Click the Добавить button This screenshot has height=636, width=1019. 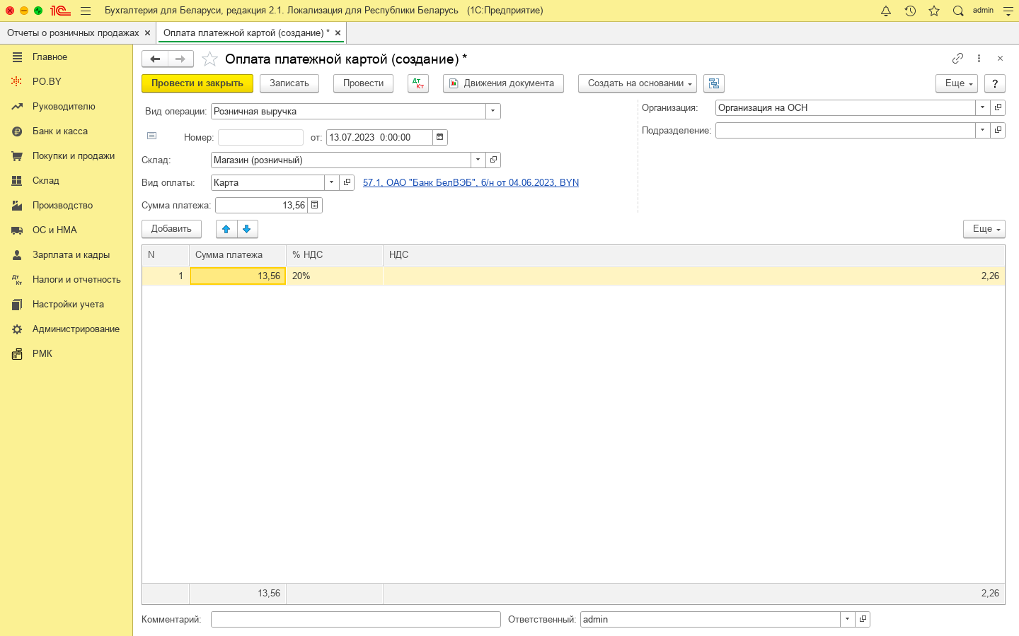click(171, 229)
